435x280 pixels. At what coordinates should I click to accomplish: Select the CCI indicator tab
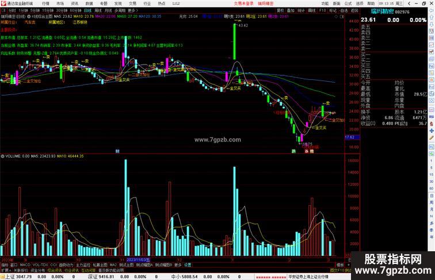click(x=54, y=265)
